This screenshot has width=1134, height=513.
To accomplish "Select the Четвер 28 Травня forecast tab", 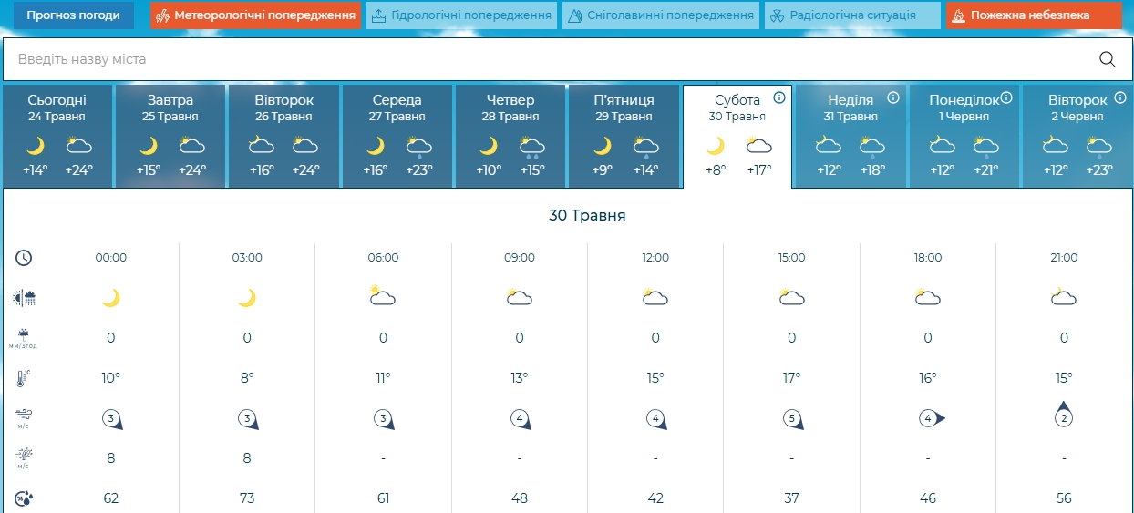I will coord(510,137).
